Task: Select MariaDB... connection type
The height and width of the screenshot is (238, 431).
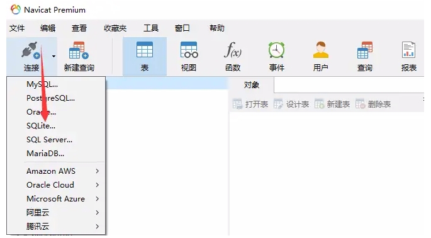Action: click(56, 153)
